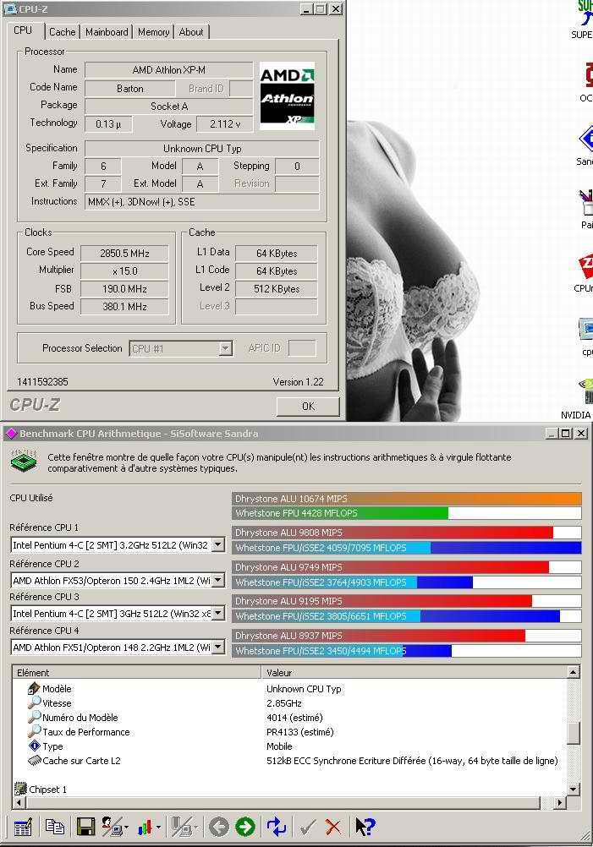Open the Sandra desktop shortcut icon
The image size is (593, 847).
tap(586, 139)
